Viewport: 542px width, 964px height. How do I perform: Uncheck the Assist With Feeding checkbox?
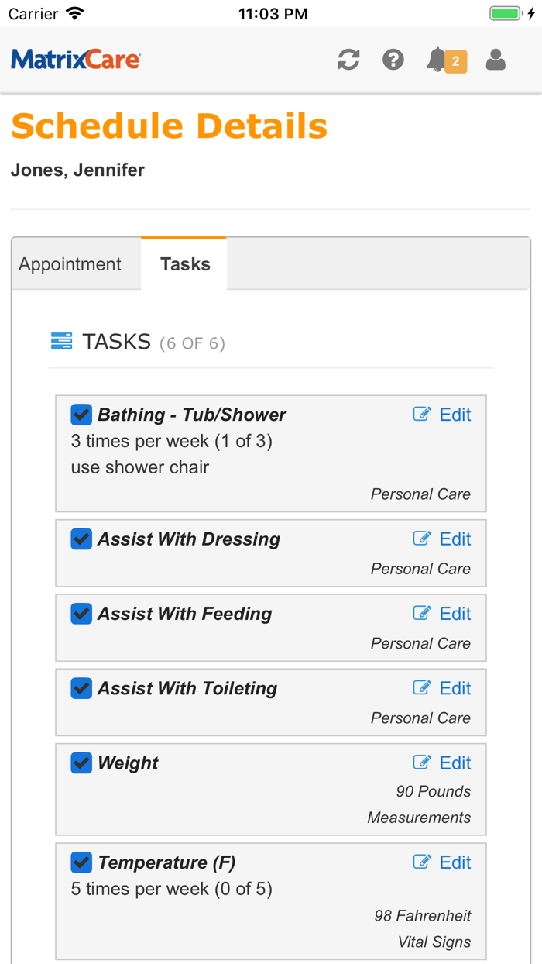(81, 614)
